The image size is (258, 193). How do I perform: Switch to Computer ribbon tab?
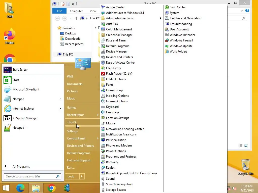coord(76,11)
